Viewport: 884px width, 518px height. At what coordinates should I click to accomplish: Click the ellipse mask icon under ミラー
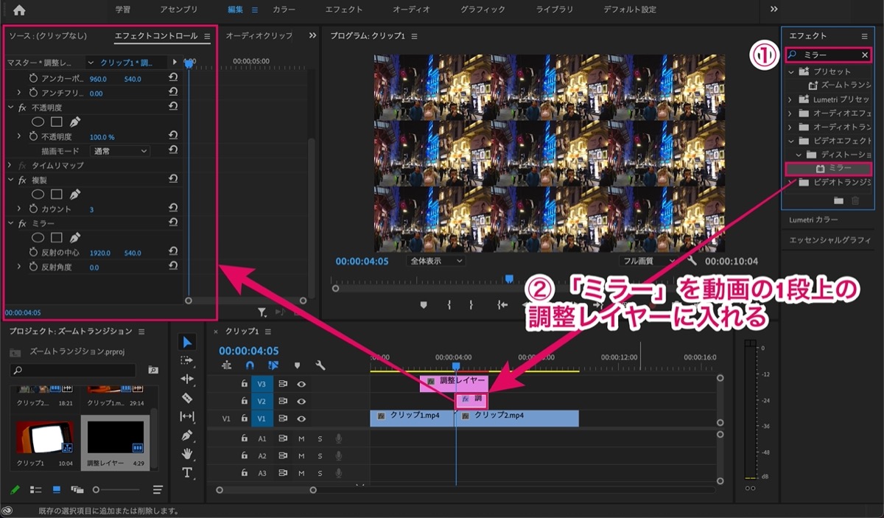coord(38,237)
